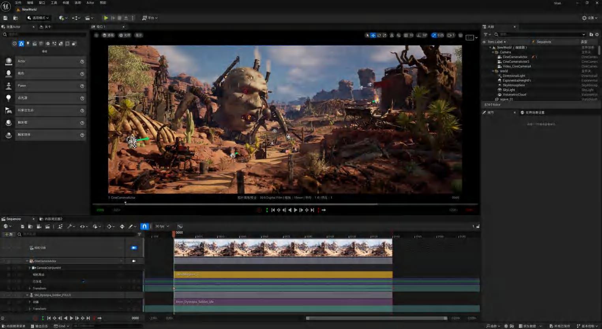Select VolumetricCloud in the outliner

tap(514, 95)
